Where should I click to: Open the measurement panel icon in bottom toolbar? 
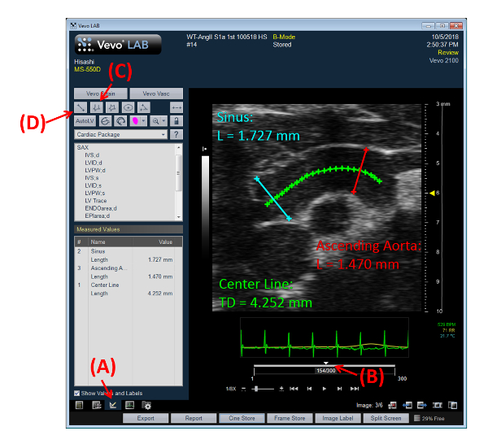coord(112,405)
